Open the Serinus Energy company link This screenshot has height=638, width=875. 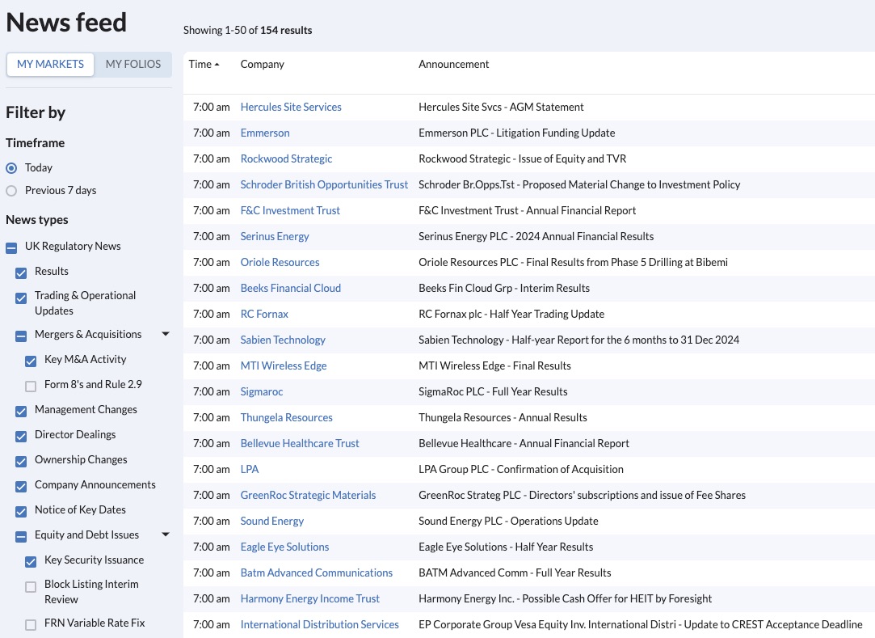tap(275, 236)
